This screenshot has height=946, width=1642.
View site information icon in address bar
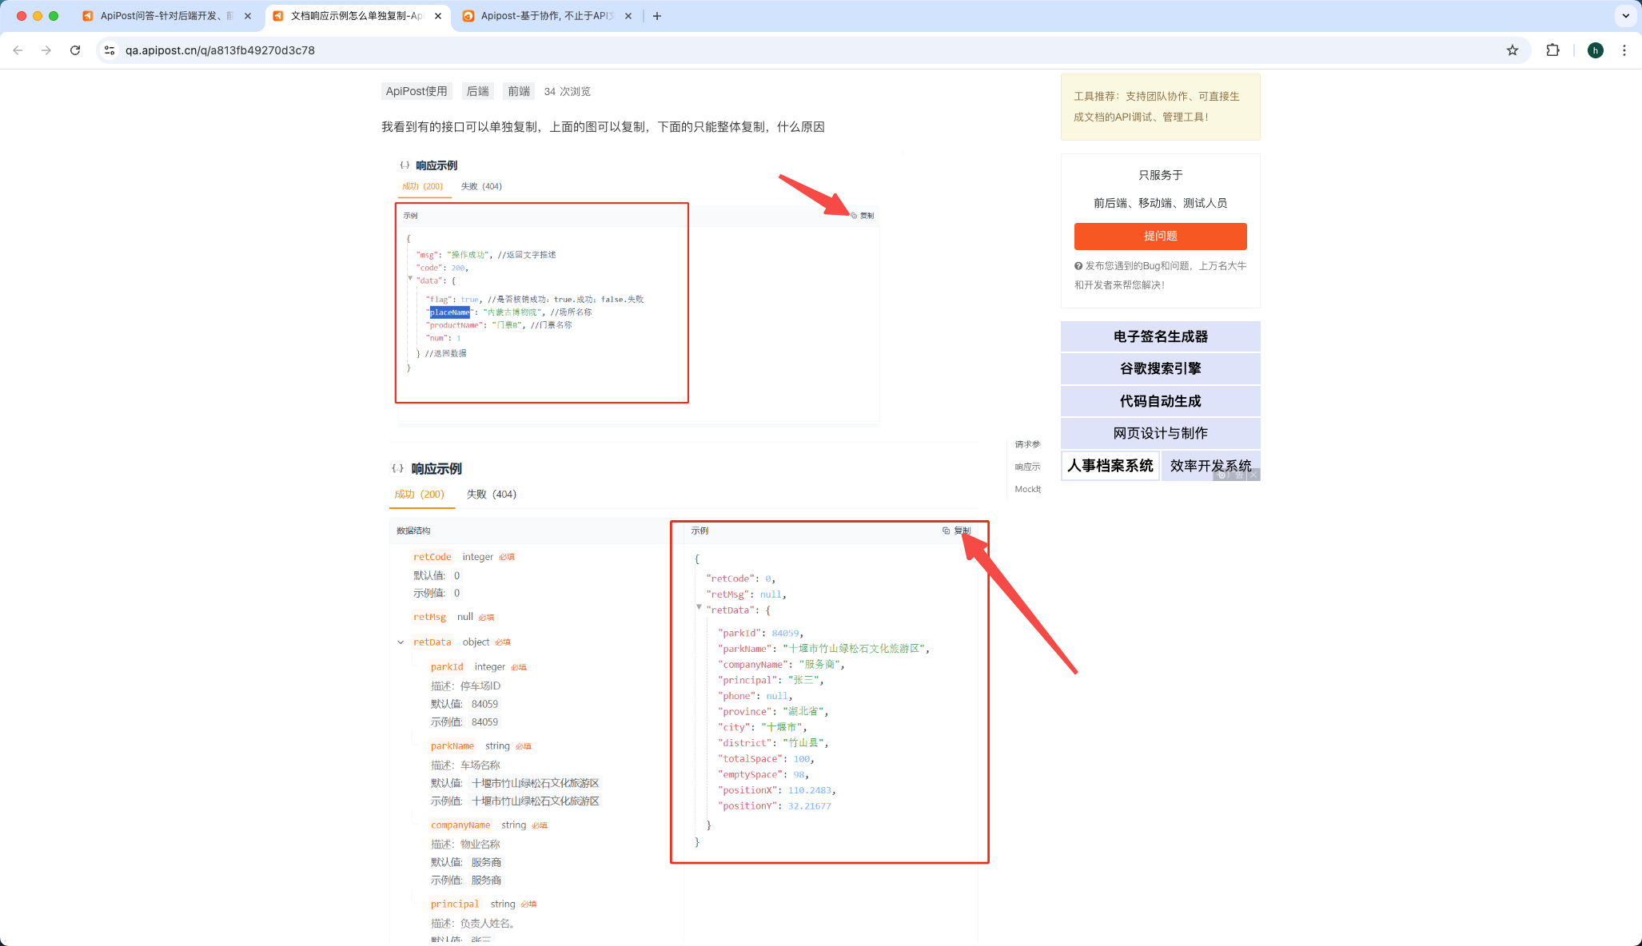[110, 50]
